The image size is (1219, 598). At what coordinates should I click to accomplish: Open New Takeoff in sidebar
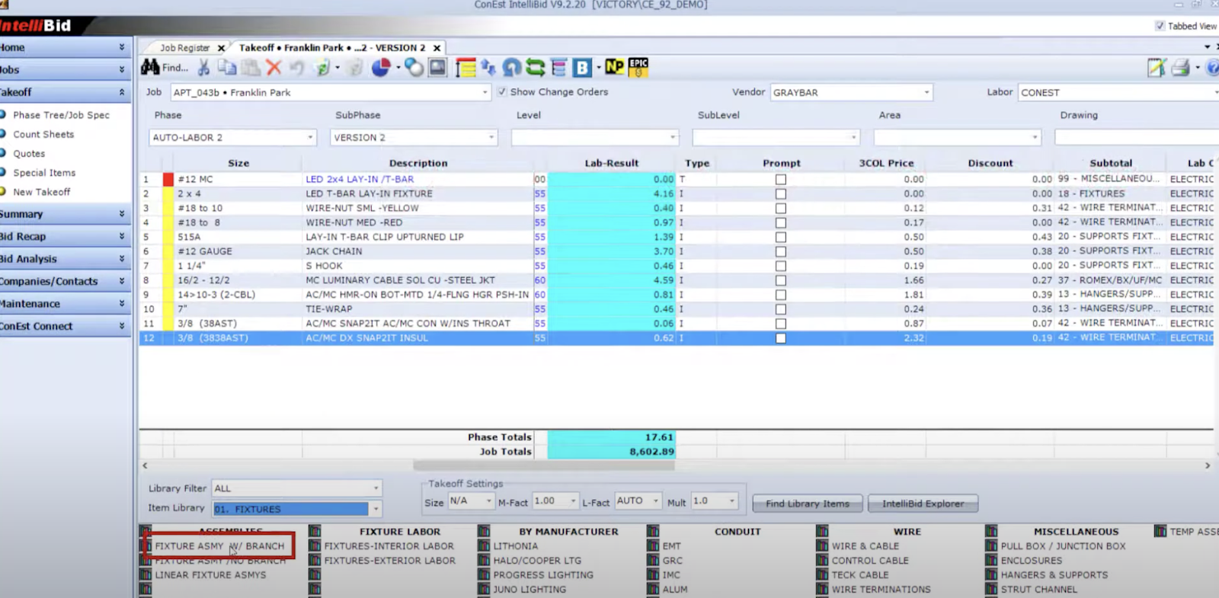point(41,192)
